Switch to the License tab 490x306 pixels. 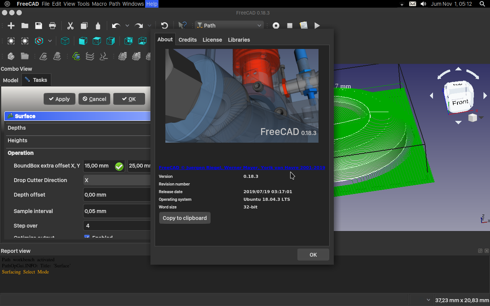coord(212,40)
